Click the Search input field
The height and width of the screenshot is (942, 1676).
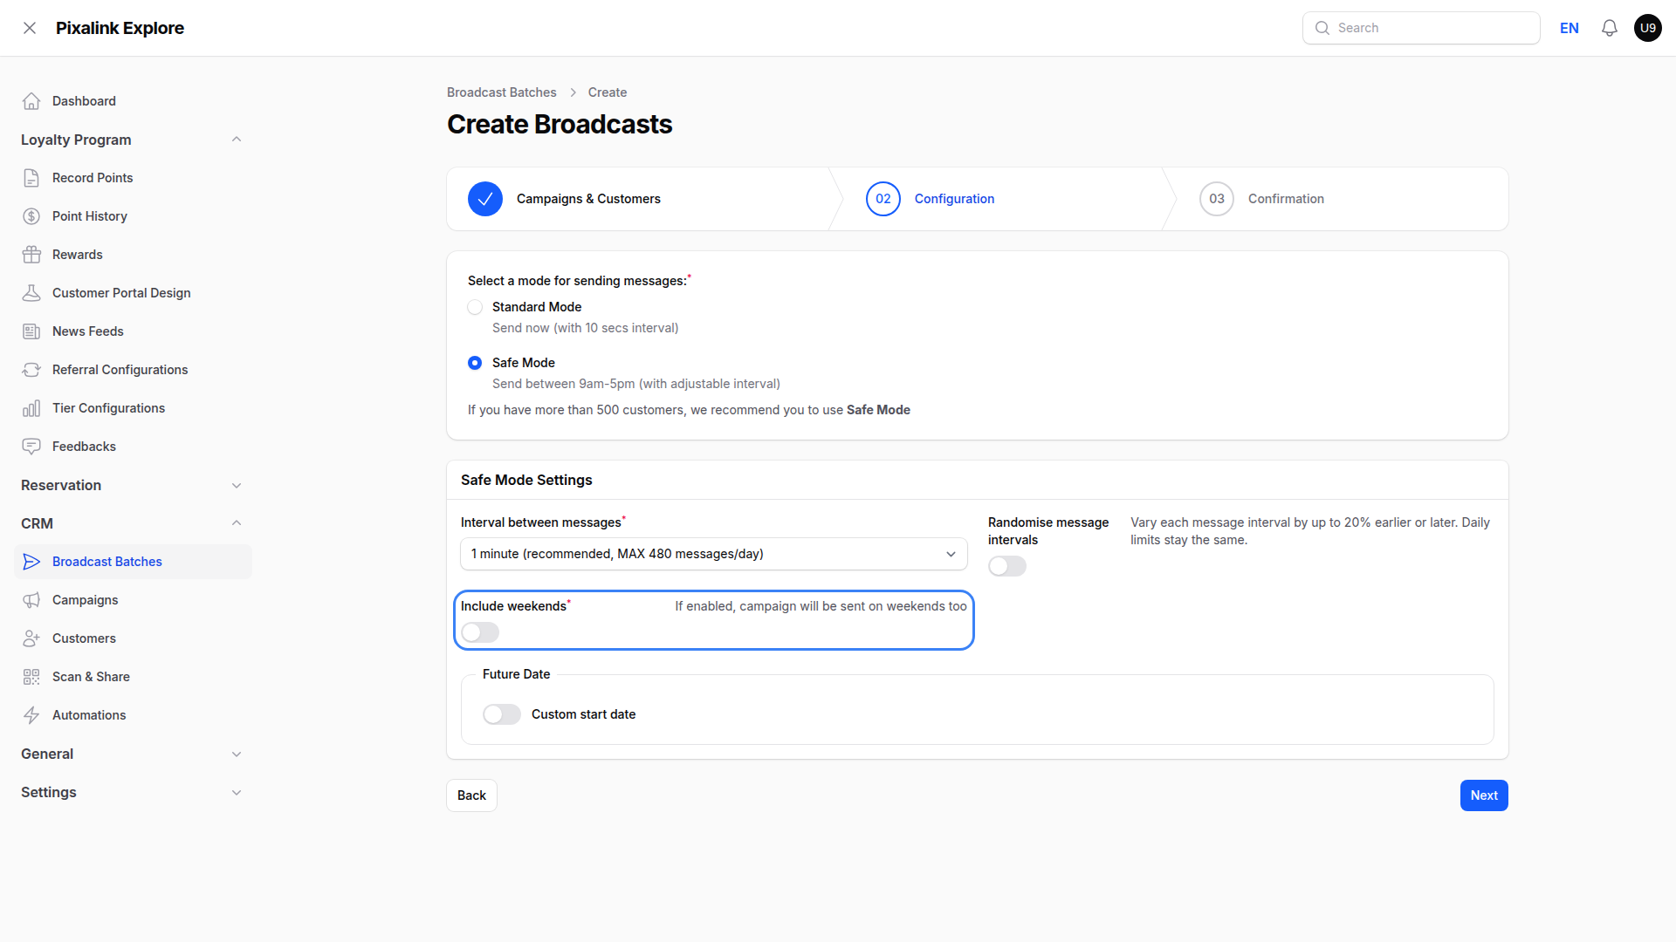(x=1421, y=28)
